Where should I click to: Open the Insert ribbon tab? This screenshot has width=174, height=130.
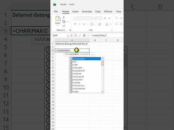(x=75, y=12)
